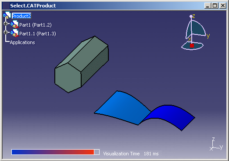The image size is (229, 161).
Task: Click the compass base plane
Action: (x=192, y=45)
